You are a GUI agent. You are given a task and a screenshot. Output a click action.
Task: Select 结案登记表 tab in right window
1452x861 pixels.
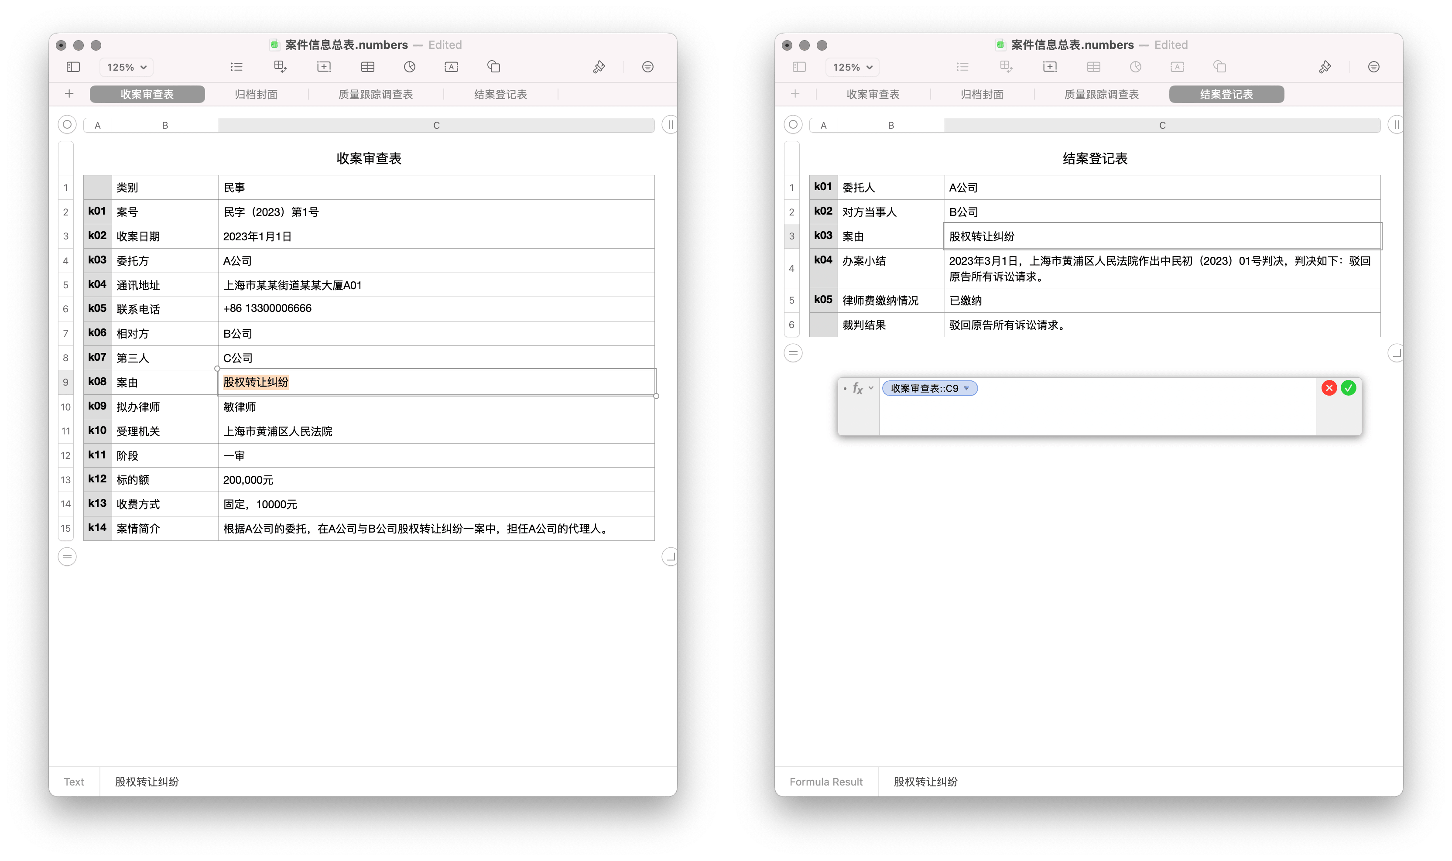(x=1226, y=94)
